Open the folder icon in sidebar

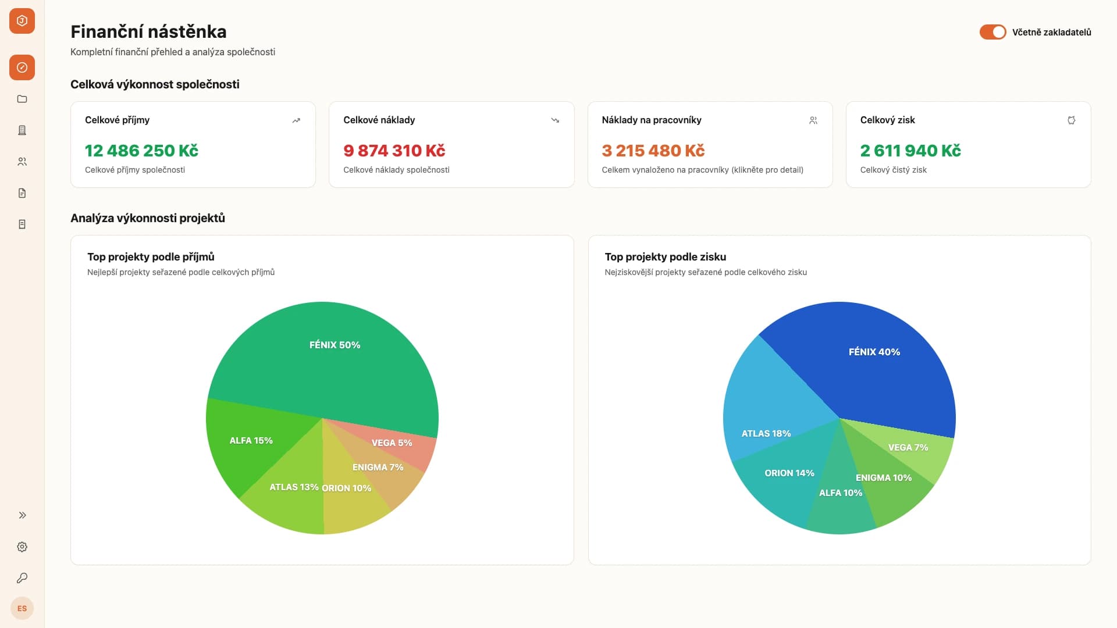[x=22, y=99]
